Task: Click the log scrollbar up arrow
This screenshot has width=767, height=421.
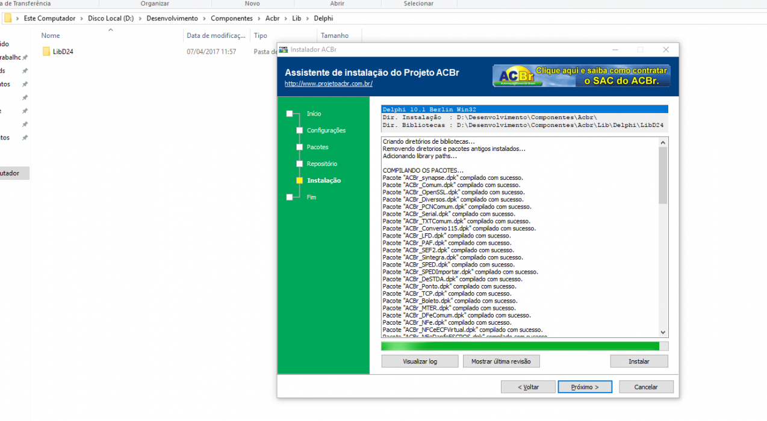Action: [663, 143]
